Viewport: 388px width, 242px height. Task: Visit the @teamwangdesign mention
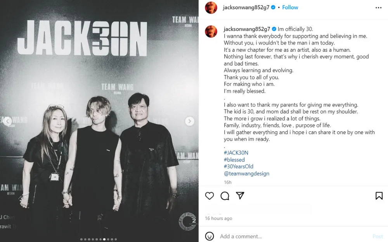(x=246, y=173)
